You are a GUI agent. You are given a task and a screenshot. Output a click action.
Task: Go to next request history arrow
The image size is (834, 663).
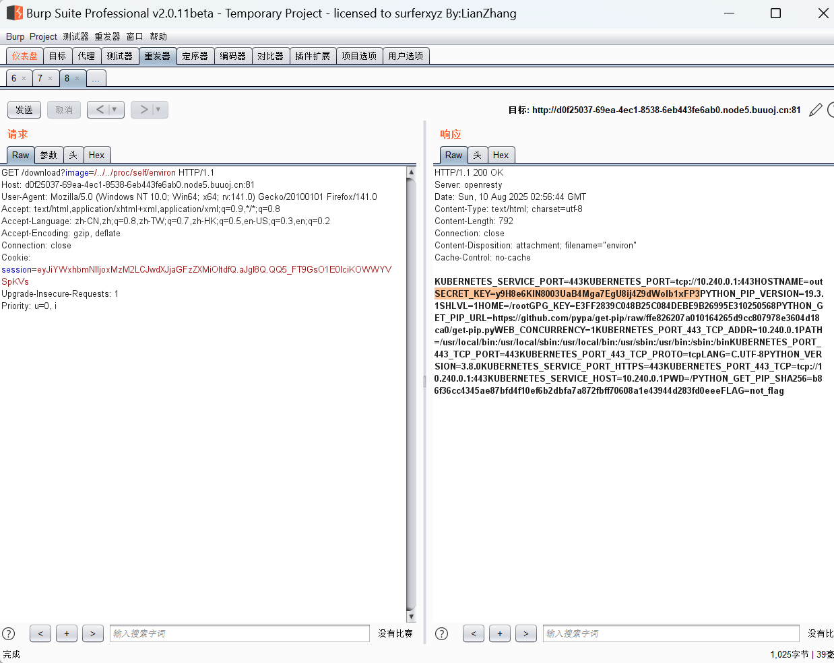(x=143, y=109)
